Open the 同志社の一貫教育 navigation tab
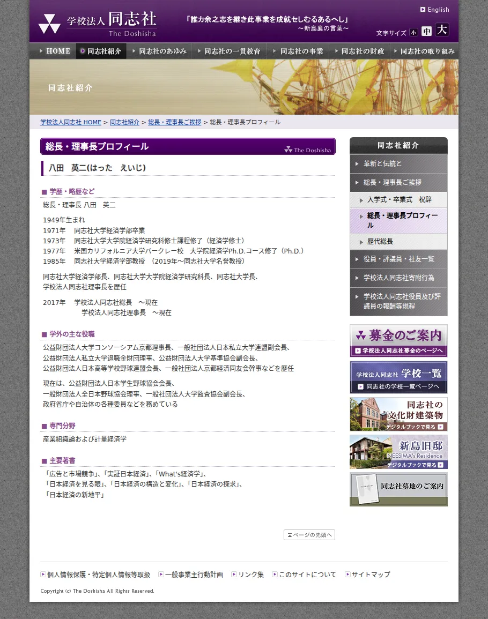 (x=229, y=51)
